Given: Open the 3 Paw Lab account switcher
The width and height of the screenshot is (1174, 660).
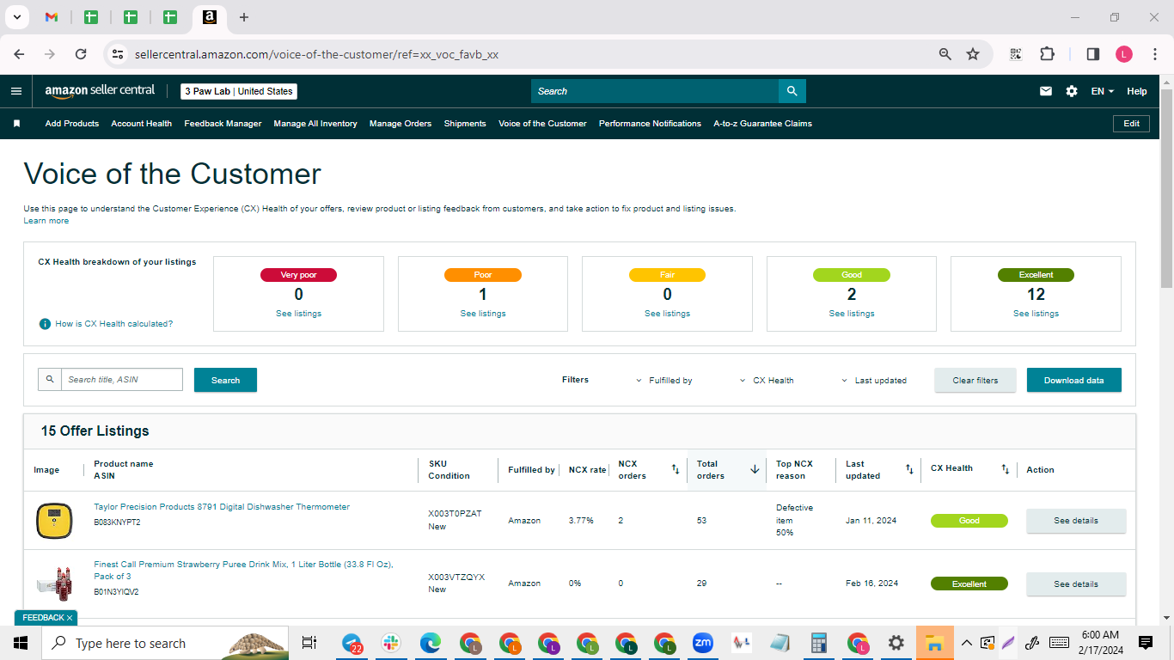Looking at the screenshot, I should click(x=239, y=91).
